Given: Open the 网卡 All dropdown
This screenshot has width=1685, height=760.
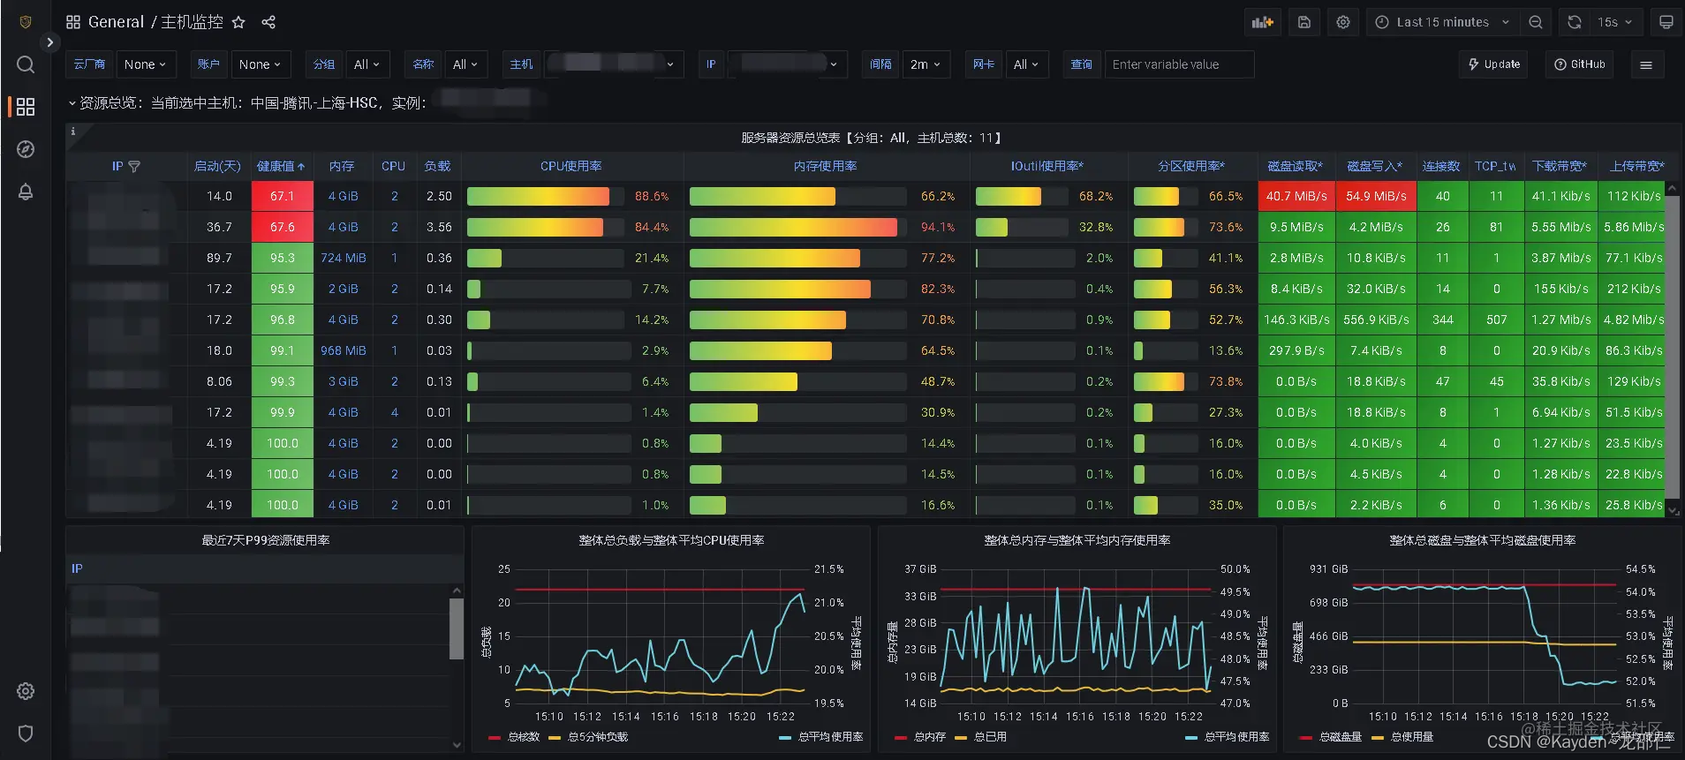Looking at the screenshot, I should point(1027,64).
